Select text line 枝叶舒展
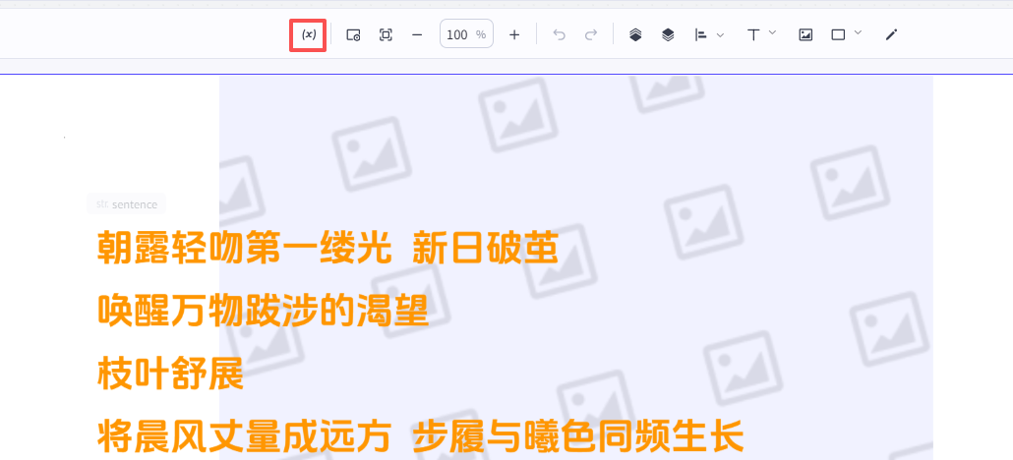Screen dimensions: 1013x460 click(170, 374)
